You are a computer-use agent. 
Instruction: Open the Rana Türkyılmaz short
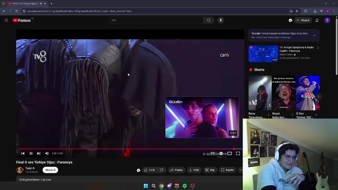point(260,93)
